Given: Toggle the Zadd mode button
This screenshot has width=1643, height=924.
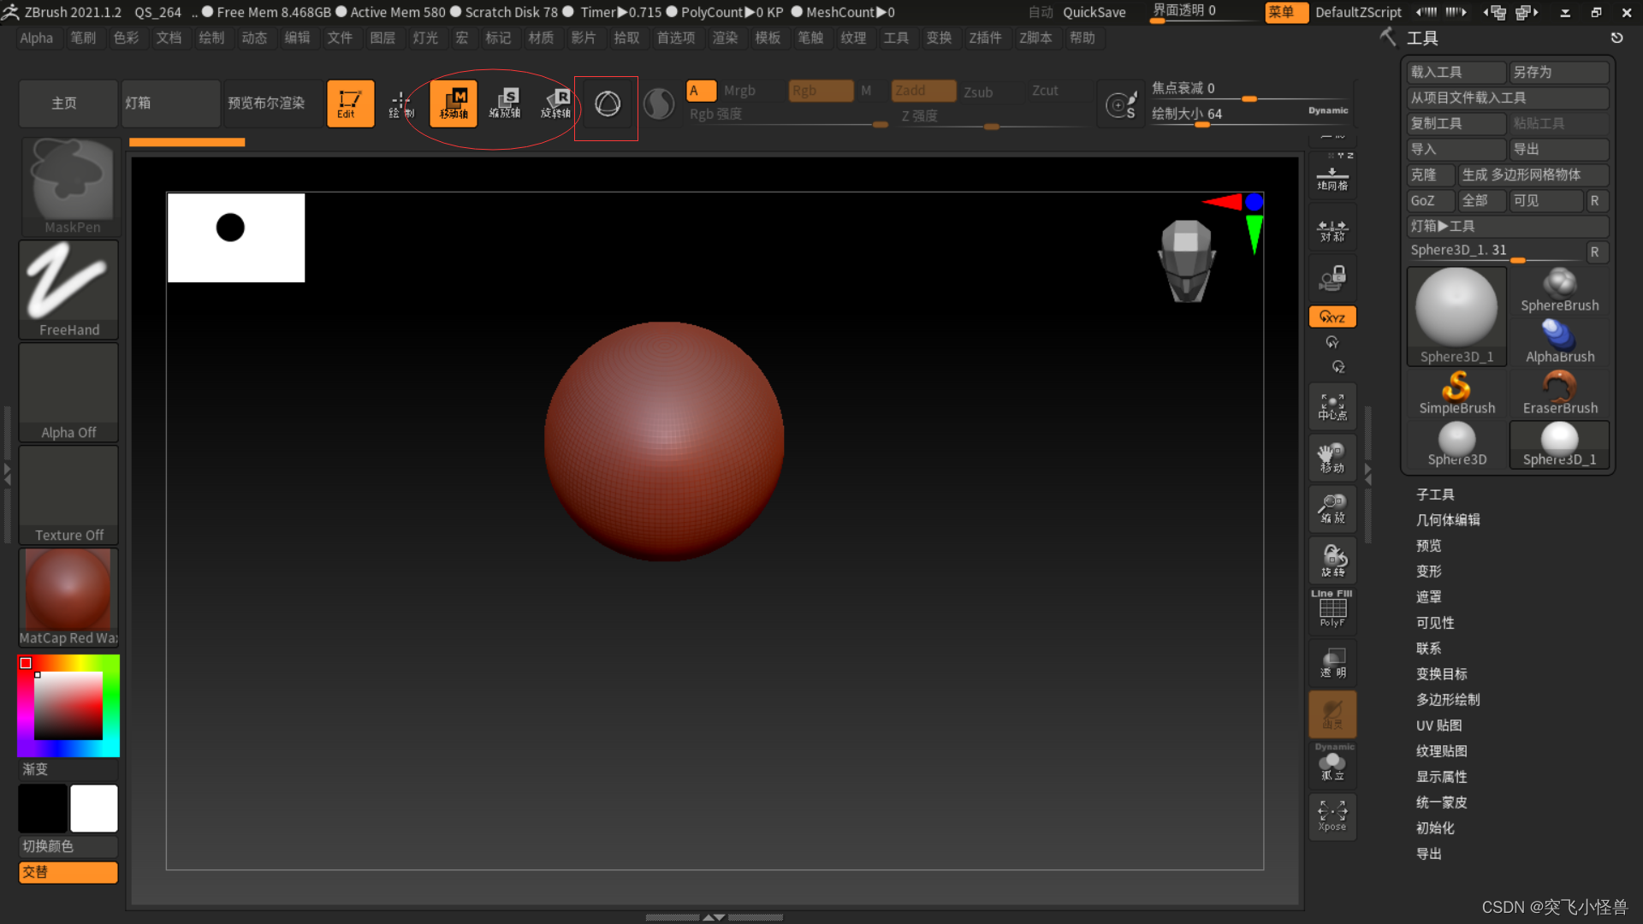Looking at the screenshot, I should coord(922,91).
